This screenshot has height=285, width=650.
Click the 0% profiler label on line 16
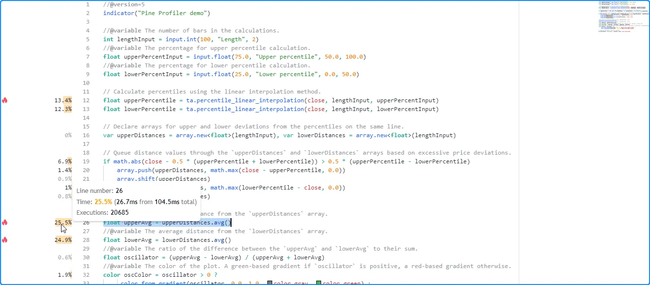pos(68,135)
